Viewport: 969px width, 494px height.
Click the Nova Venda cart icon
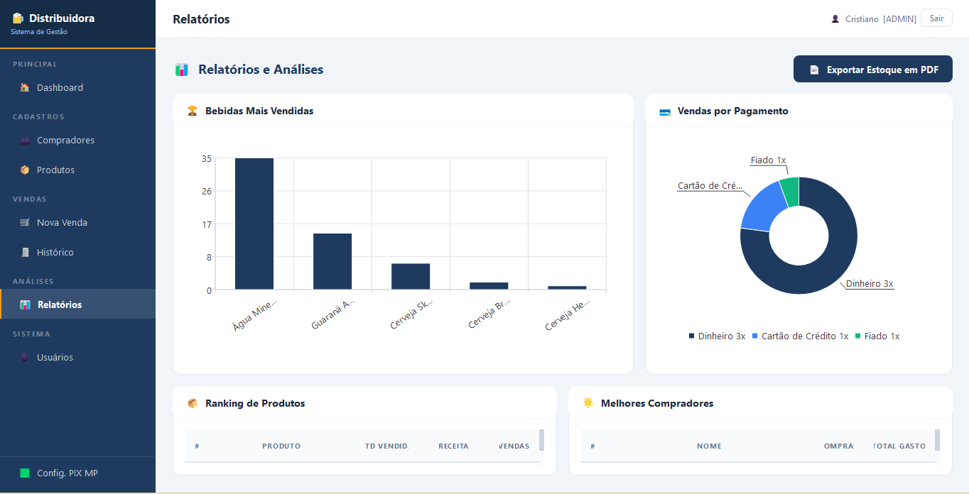click(25, 223)
